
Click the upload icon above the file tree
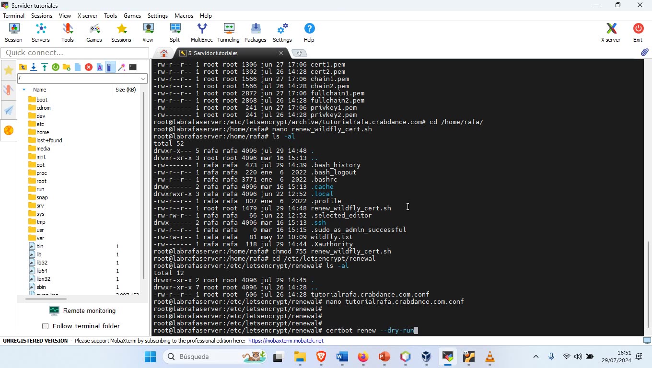click(x=44, y=67)
